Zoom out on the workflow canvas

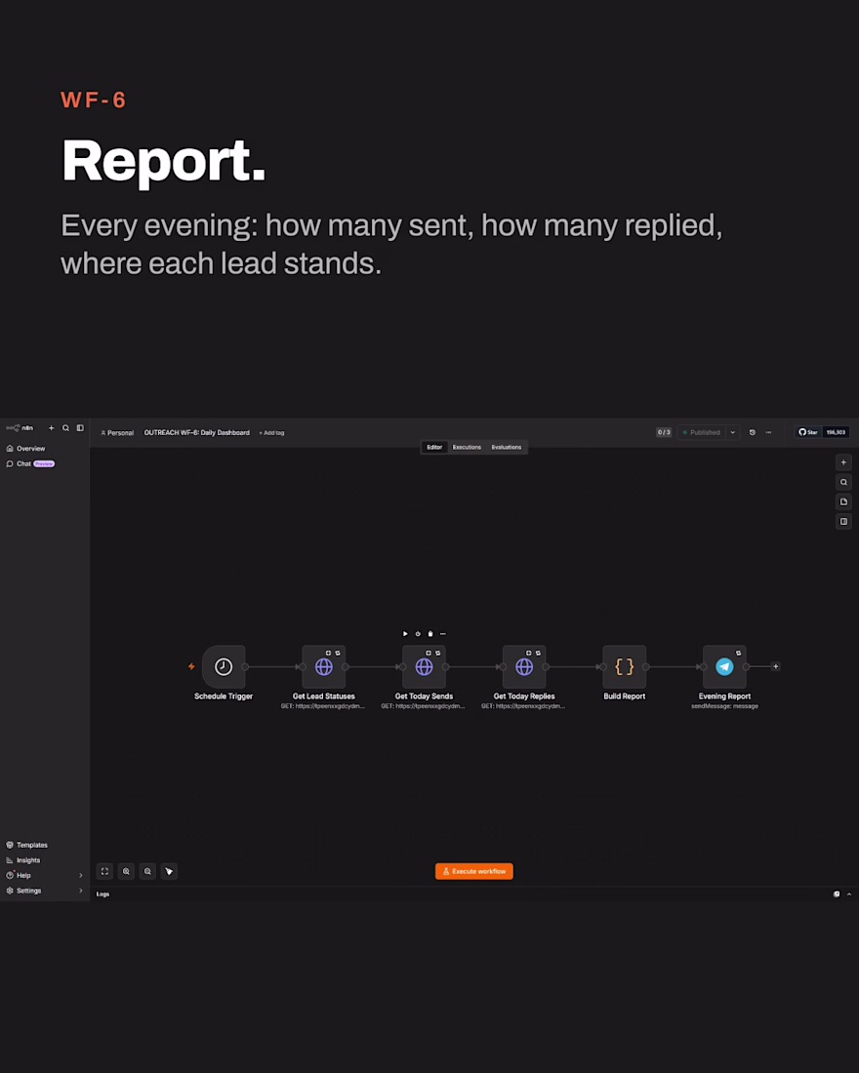[x=147, y=871]
